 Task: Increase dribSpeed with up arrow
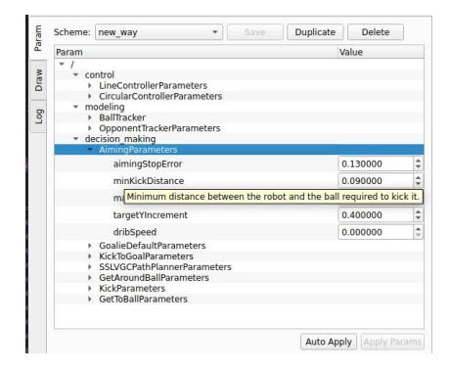[418, 228]
